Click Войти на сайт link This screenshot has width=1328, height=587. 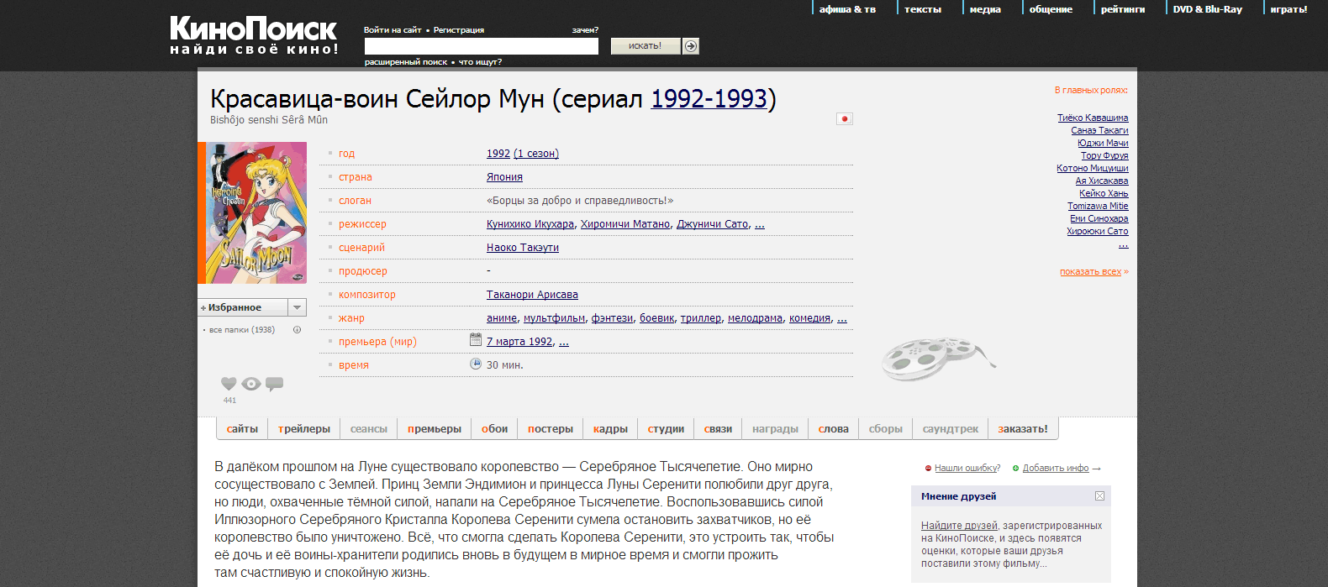tap(393, 30)
